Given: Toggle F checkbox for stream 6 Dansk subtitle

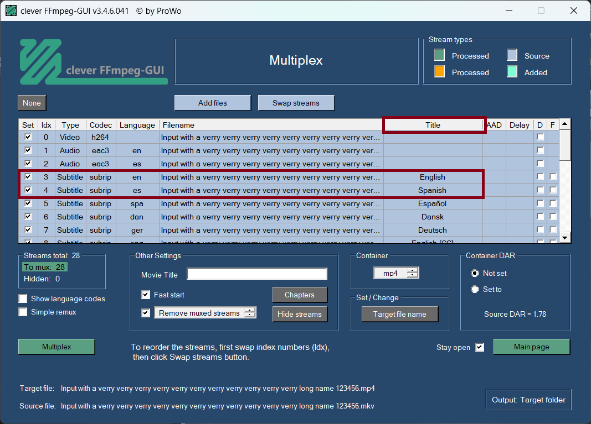Looking at the screenshot, I should (x=553, y=216).
